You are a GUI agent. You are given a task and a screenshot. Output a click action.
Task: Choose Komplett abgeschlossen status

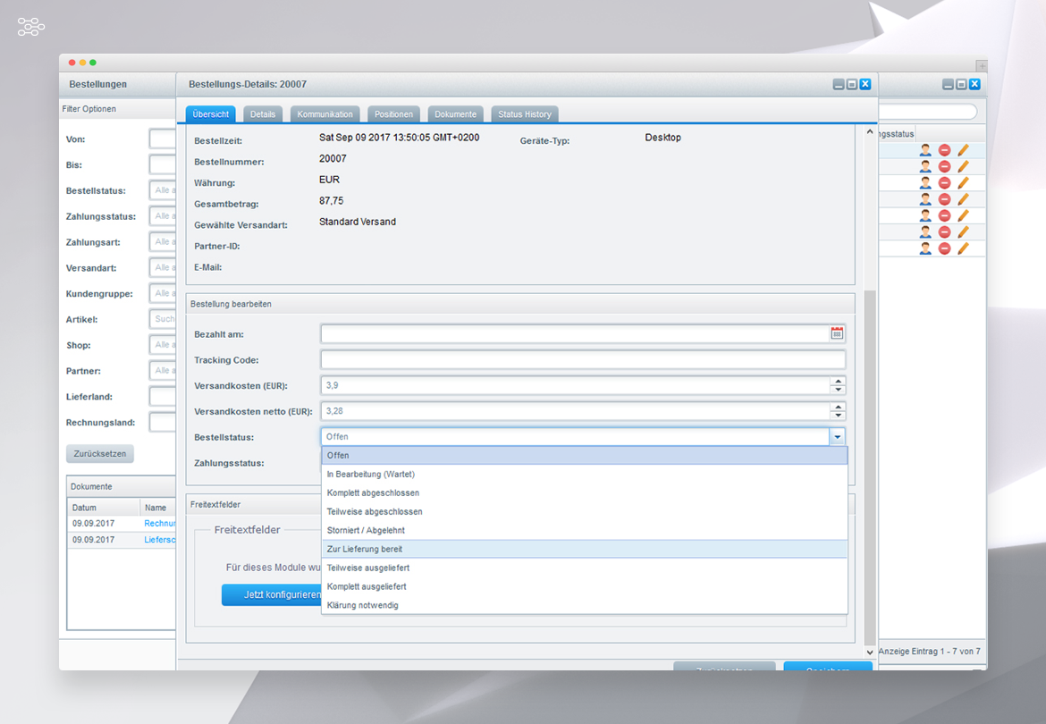coord(585,492)
